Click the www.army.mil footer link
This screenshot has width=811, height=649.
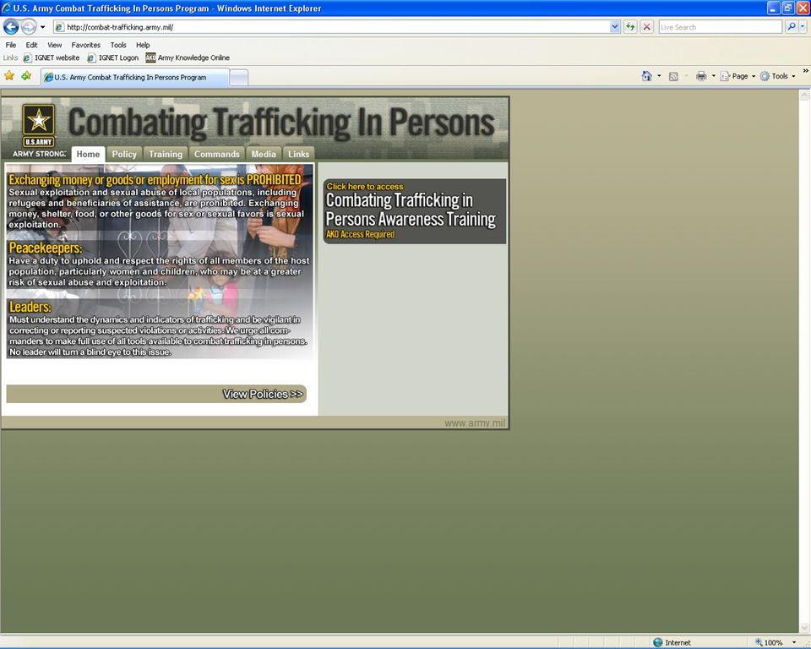click(x=474, y=423)
